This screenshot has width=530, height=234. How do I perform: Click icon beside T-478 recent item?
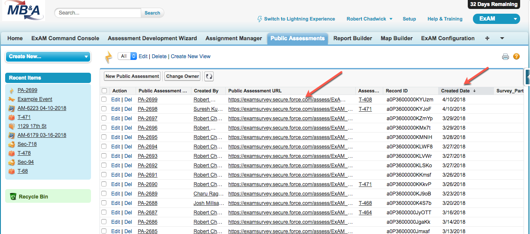point(12,153)
